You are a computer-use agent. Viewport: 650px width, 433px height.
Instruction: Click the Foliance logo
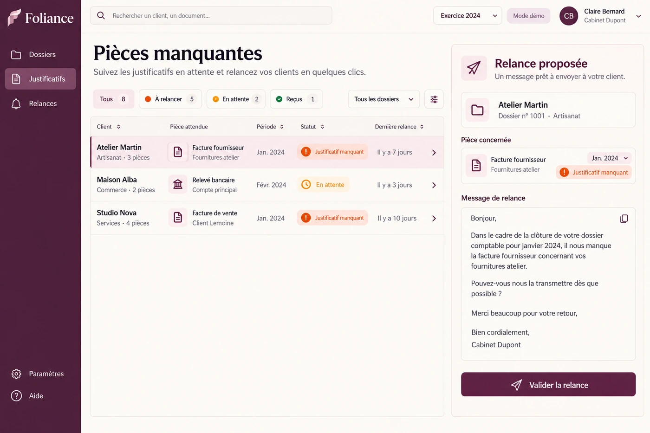point(40,18)
